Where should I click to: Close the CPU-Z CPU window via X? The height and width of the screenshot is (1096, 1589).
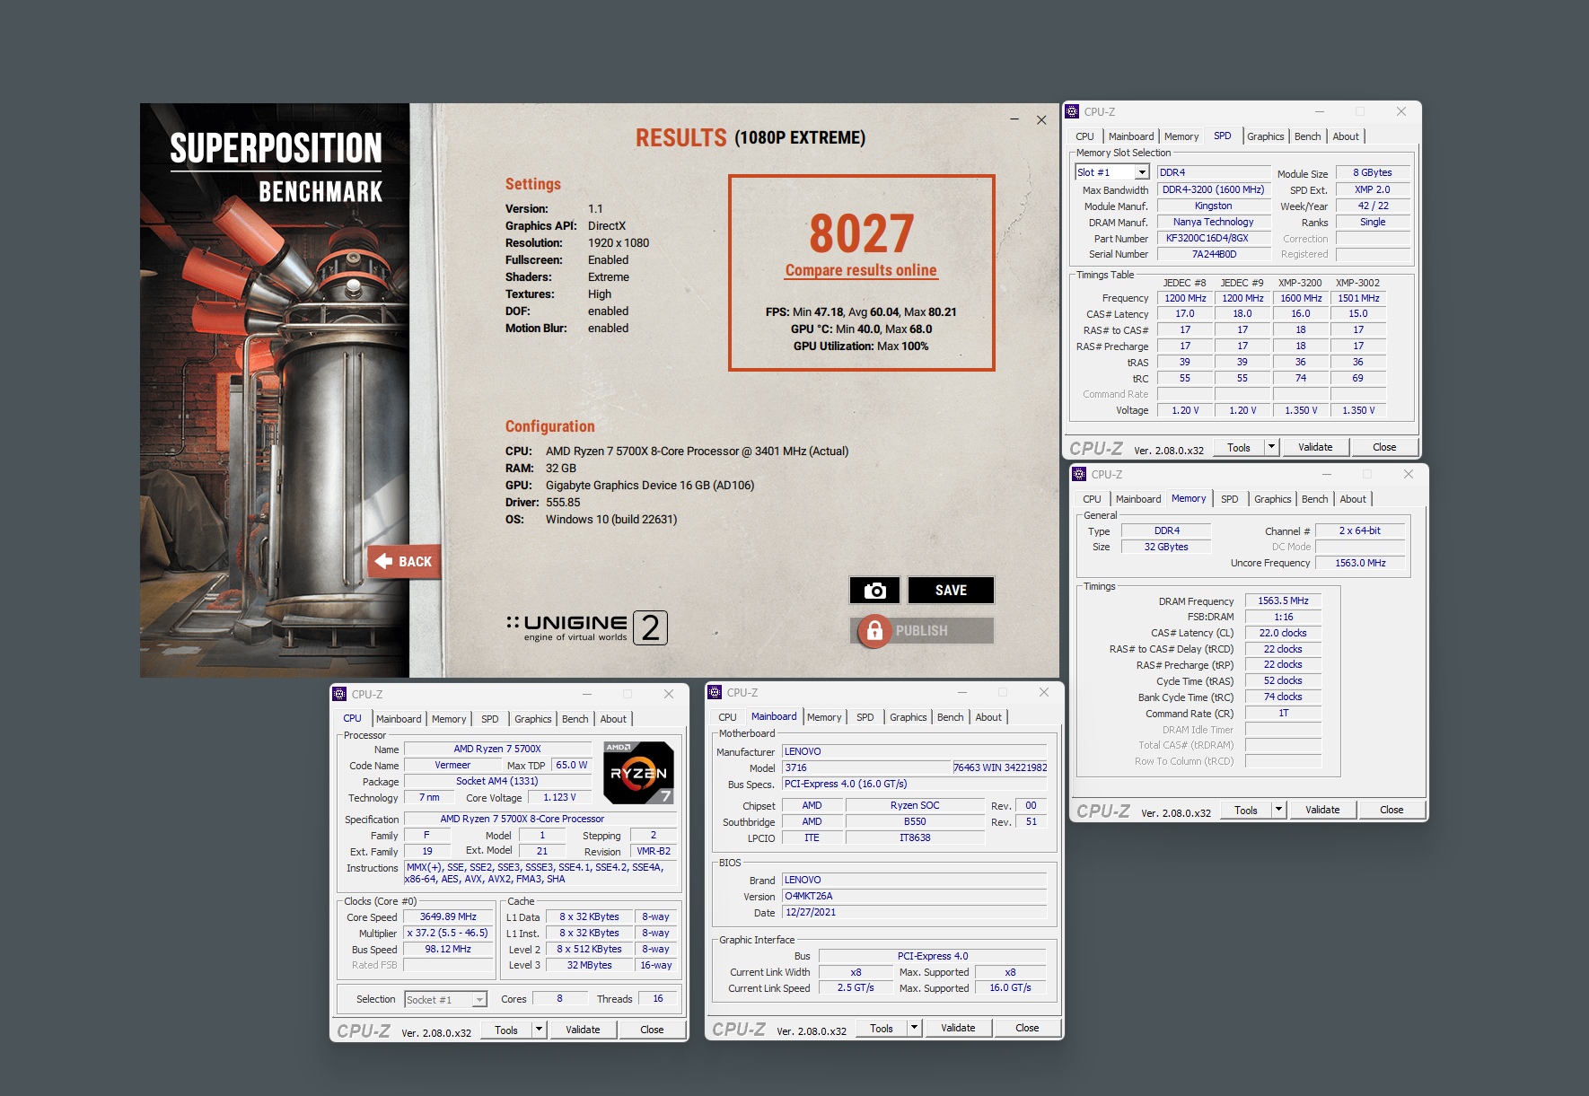tap(669, 694)
